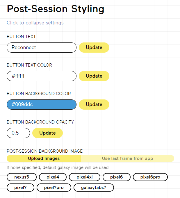Click the blue Button Background Color field
Viewport: 180px width, 198px height.
point(42,105)
